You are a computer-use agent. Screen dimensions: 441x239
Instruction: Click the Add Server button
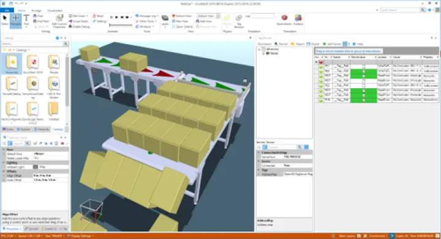click(332, 44)
